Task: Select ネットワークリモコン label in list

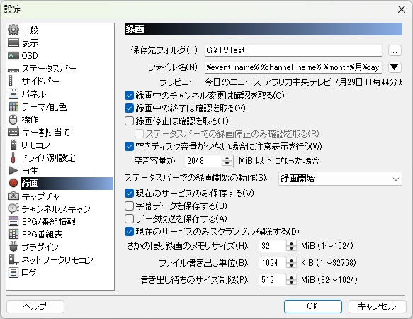Action: [x=57, y=259]
